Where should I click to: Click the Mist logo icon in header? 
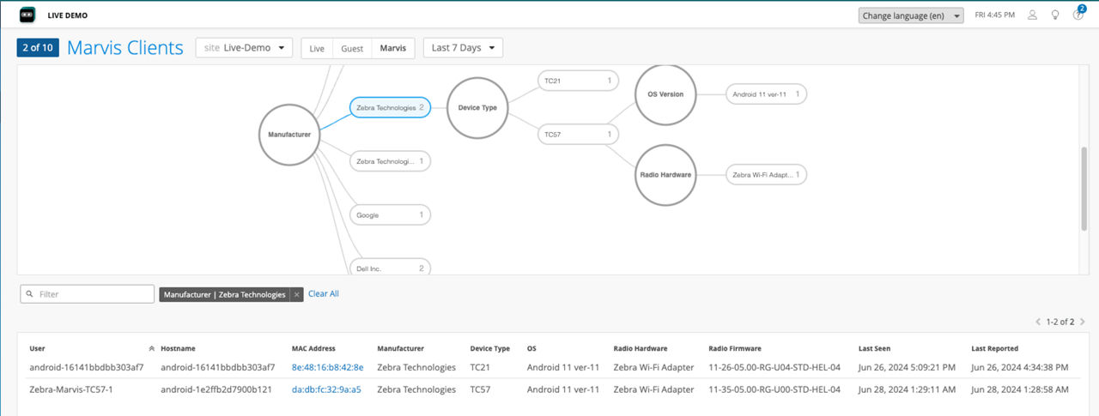click(x=27, y=15)
